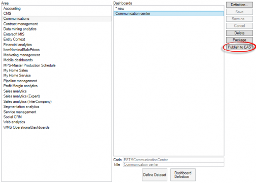The height and width of the screenshot is (183, 256).
Task: Select MPS-Master Production Schedule area
Action: click(x=57, y=65)
